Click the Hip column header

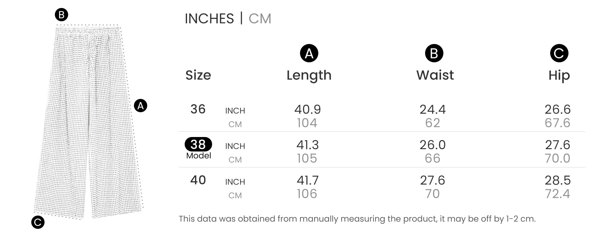pyautogui.click(x=559, y=75)
